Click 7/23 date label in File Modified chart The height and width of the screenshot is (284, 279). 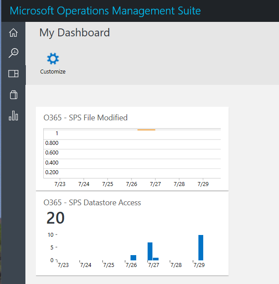point(60,184)
